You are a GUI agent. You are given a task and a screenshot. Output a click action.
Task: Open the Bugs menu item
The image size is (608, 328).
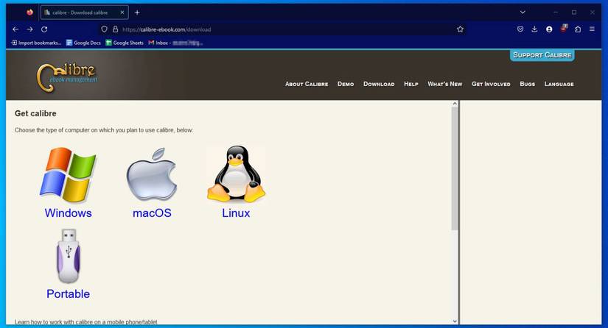(528, 84)
